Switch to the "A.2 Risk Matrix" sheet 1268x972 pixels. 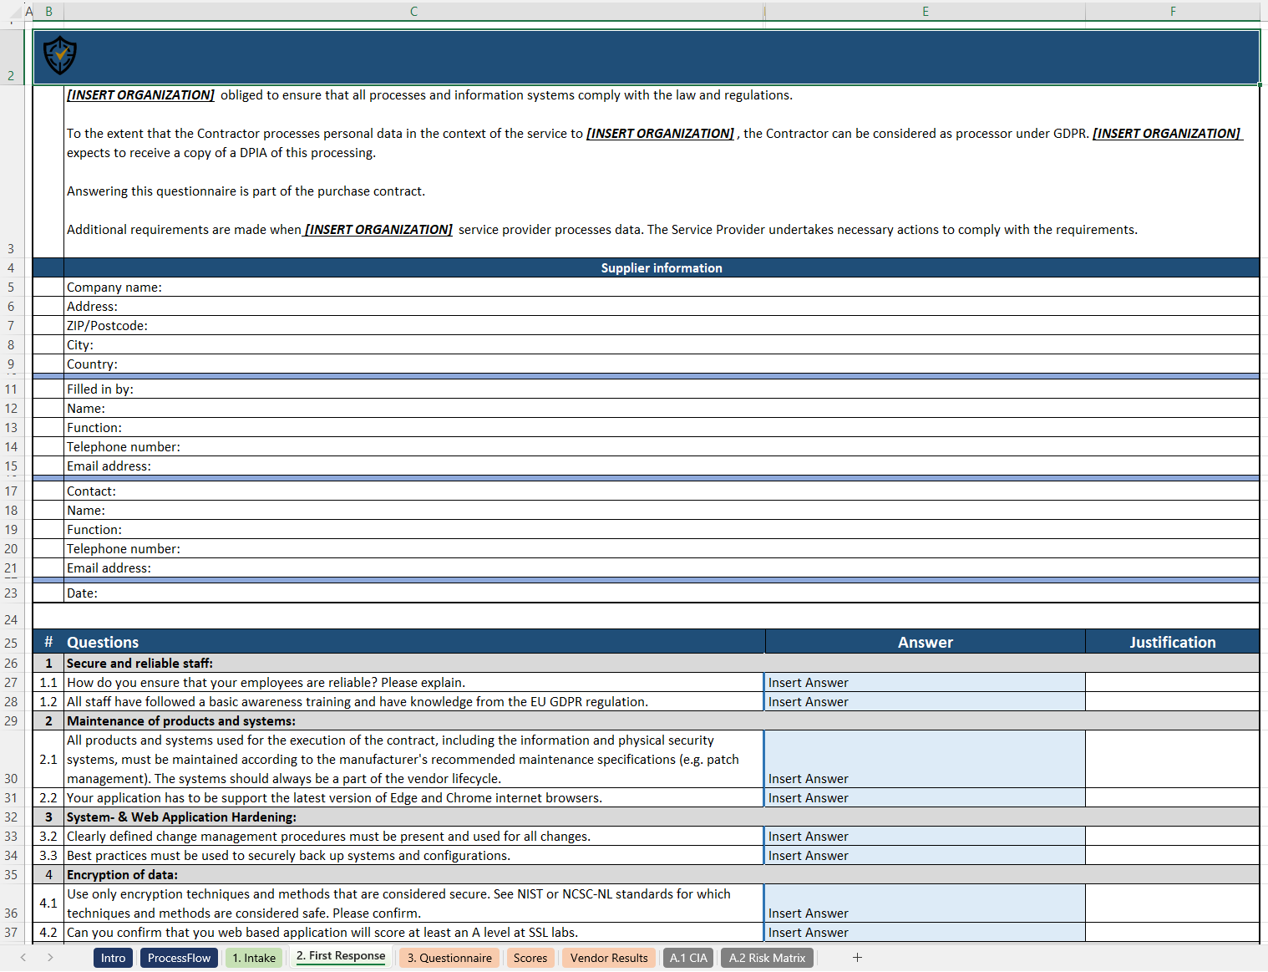click(767, 958)
